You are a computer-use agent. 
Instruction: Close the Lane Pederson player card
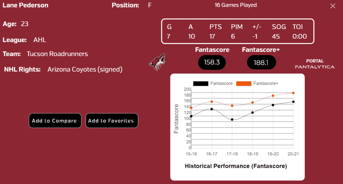(333, 6)
